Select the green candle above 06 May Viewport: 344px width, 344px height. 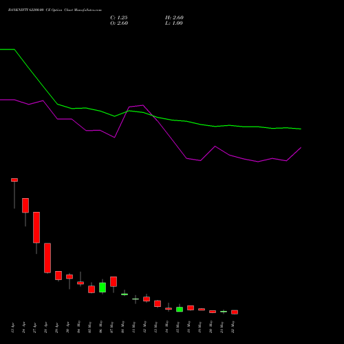click(103, 288)
